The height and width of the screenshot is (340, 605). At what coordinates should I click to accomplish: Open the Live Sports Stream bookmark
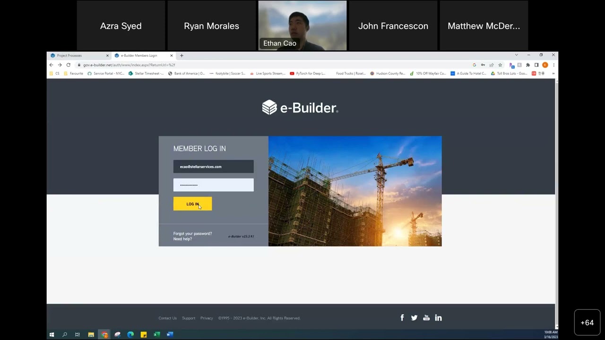pyautogui.click(x=268, y=74)
